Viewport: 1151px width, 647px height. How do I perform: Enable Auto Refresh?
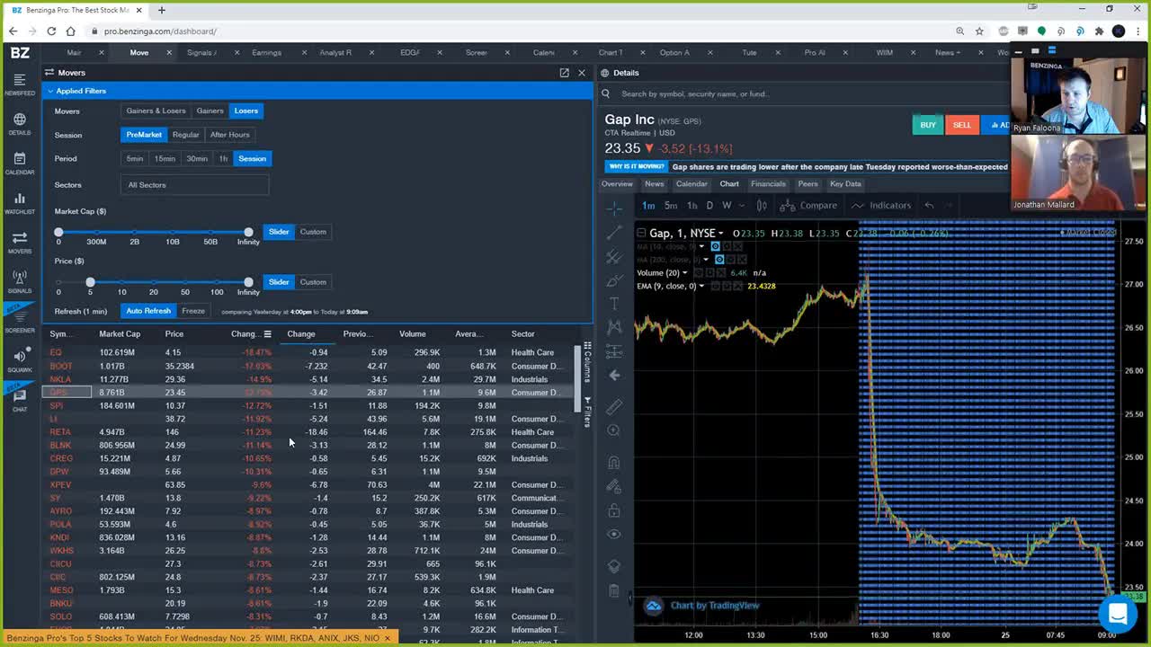pos(148,311)
